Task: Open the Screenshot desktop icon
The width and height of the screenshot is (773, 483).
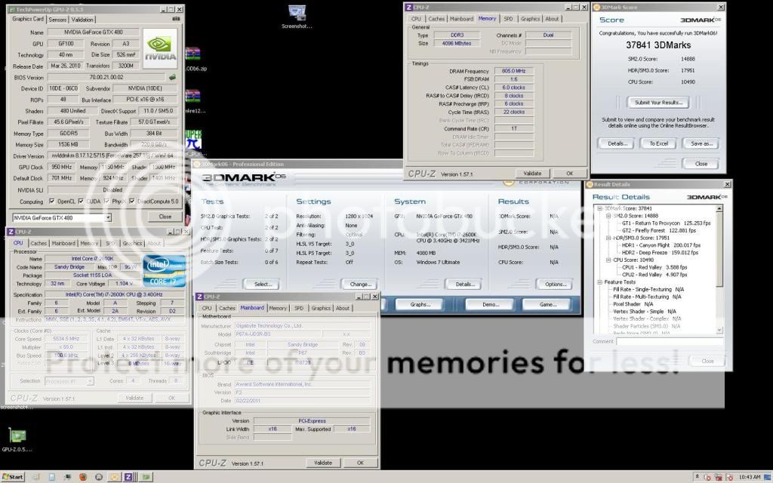Action: [x=297, y=17]
